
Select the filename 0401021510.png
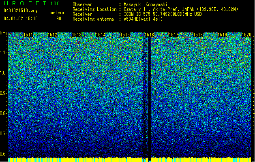(21, 11)
